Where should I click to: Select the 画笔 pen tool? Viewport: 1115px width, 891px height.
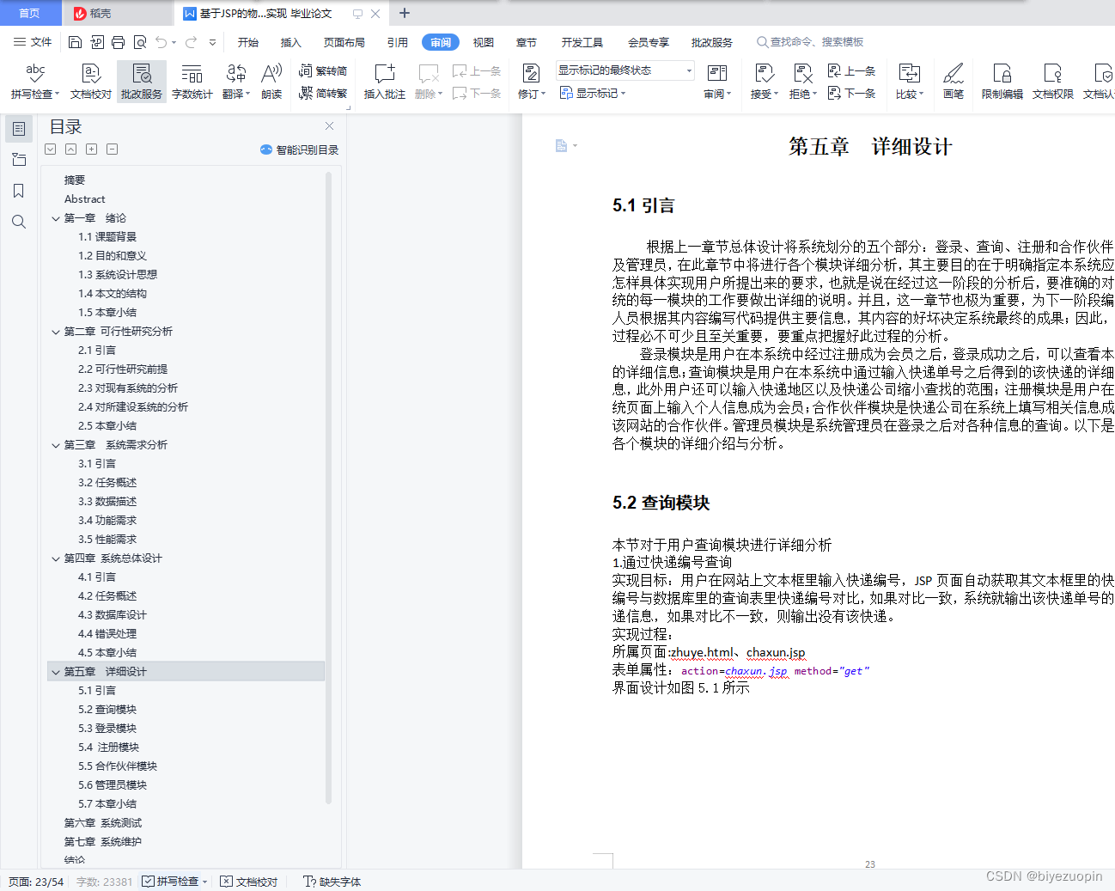point(954,82)
